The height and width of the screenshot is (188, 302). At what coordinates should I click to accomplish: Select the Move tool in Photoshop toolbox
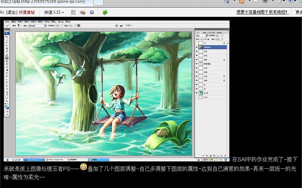7,37
